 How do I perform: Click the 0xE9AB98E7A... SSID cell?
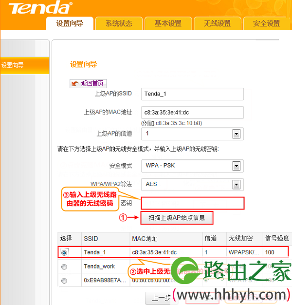tap(105, 280)
